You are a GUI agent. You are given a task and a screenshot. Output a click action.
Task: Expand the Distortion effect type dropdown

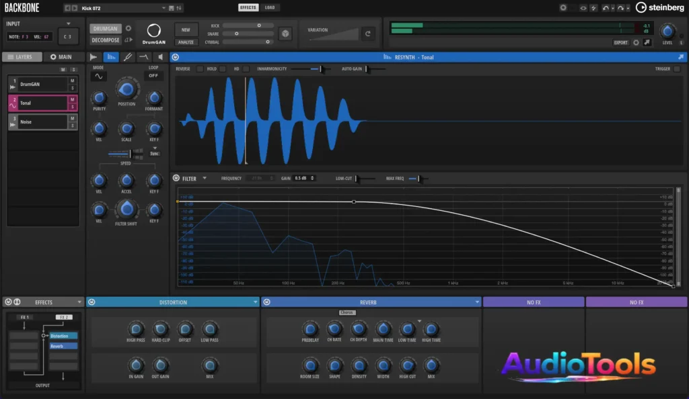[x=255, y=302]
